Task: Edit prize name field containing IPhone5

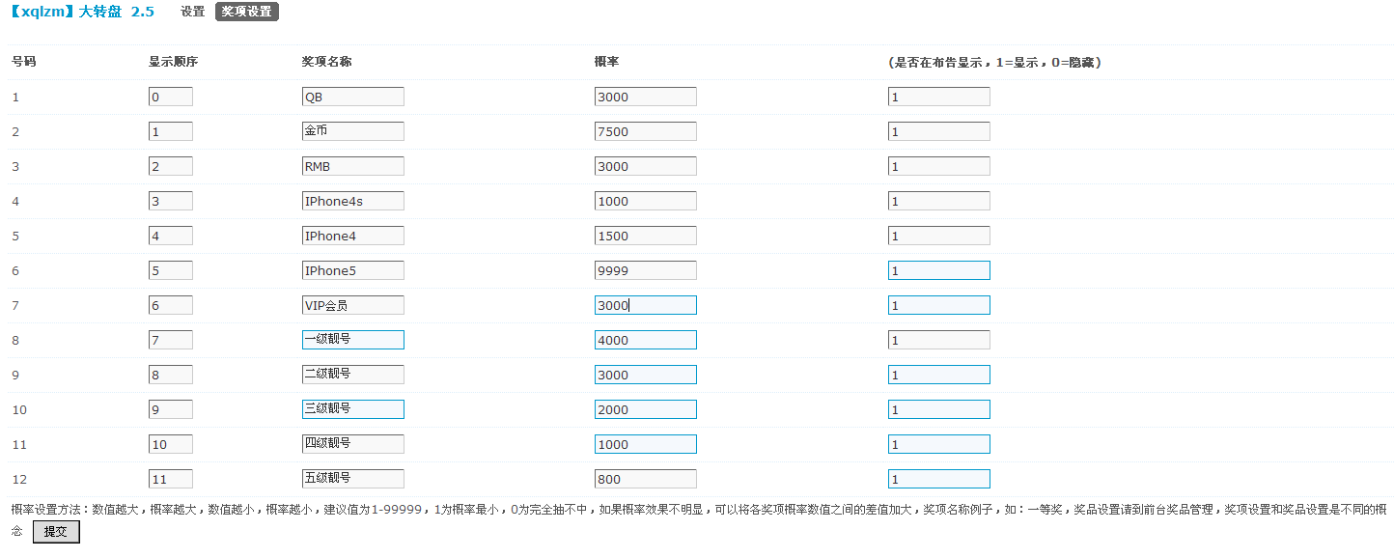Action: (353, 270)
